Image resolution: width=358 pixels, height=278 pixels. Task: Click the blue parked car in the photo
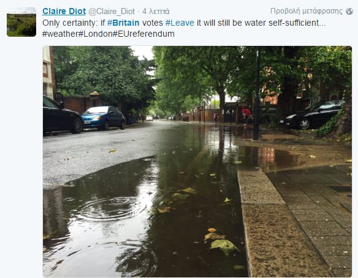[x=103, y=118]
